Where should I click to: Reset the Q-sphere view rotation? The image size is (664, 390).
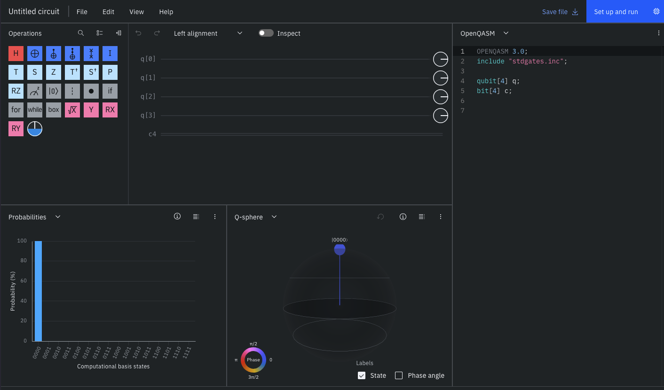[381, 217]
